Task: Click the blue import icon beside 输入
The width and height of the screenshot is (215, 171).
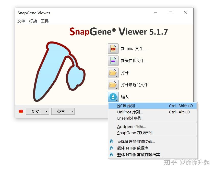Action: (x=112, y=97)
